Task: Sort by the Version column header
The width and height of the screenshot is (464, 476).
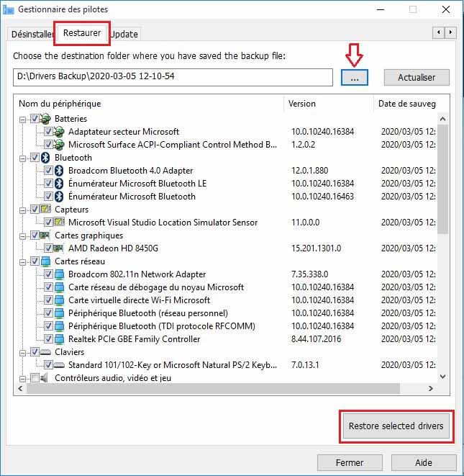Action: [329, 104]
